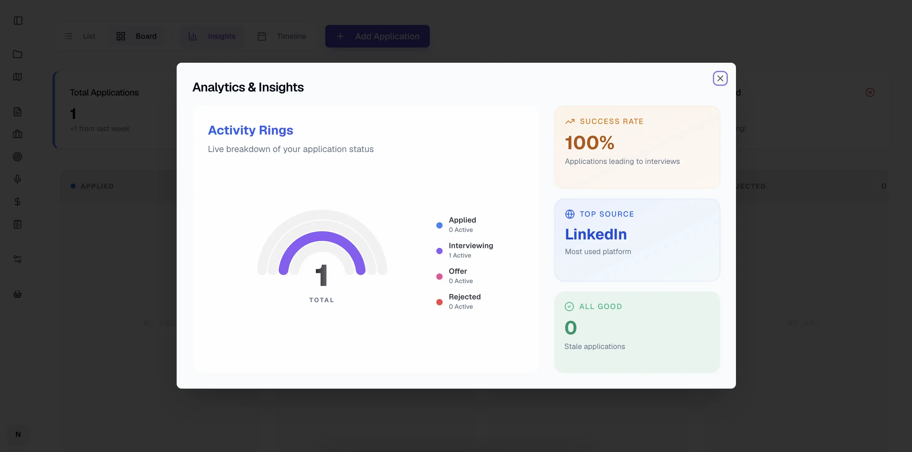912x452 pixels.
Task: Click the map icon in sidebar
Action: [17, 77]
